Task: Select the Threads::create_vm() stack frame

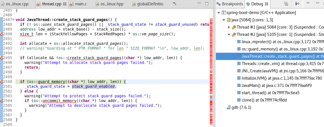Action: pyautogui.click(x=283, y=63)
